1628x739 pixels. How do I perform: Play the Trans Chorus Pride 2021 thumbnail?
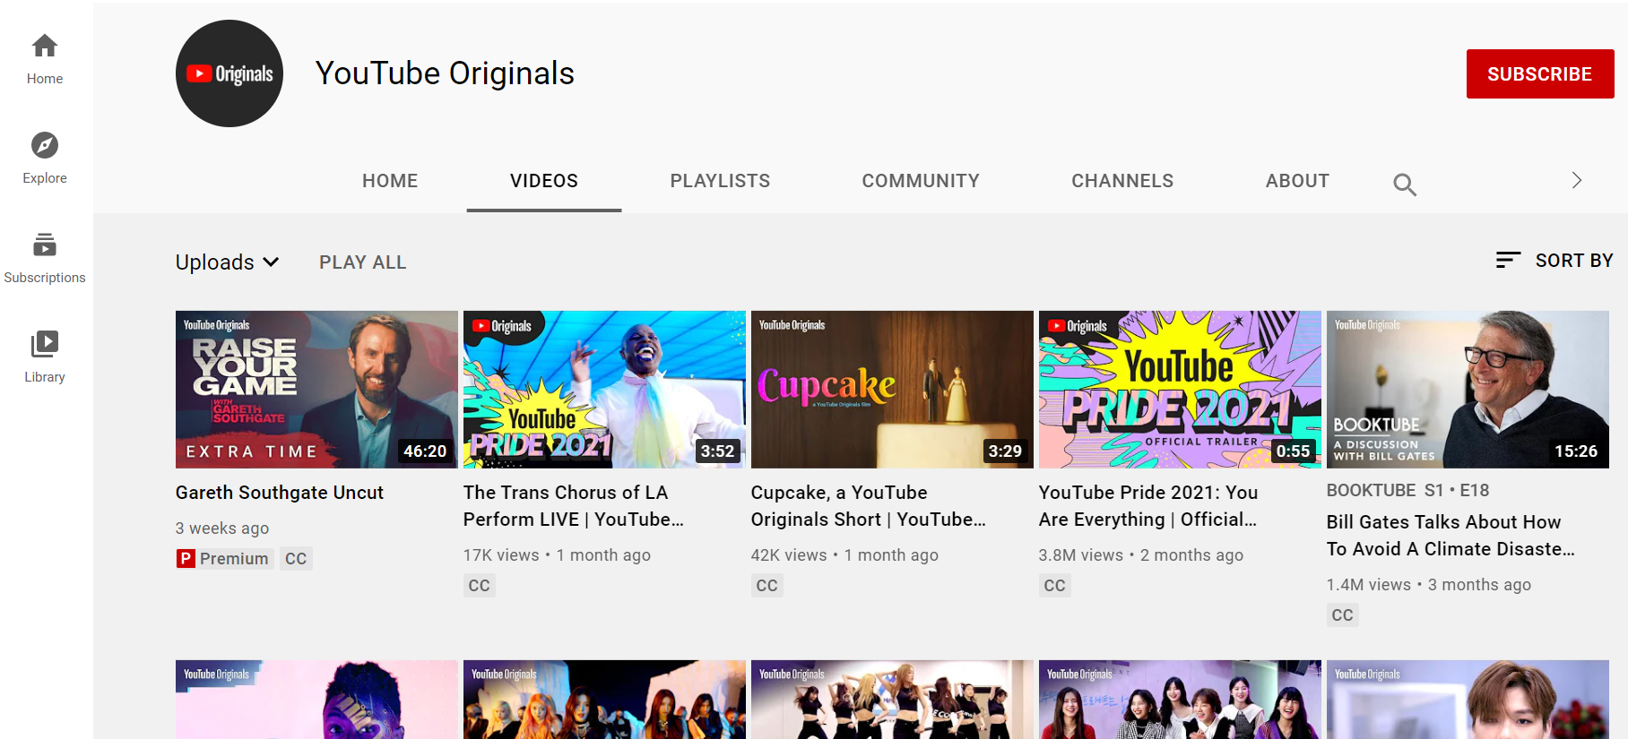coord(604,390)
